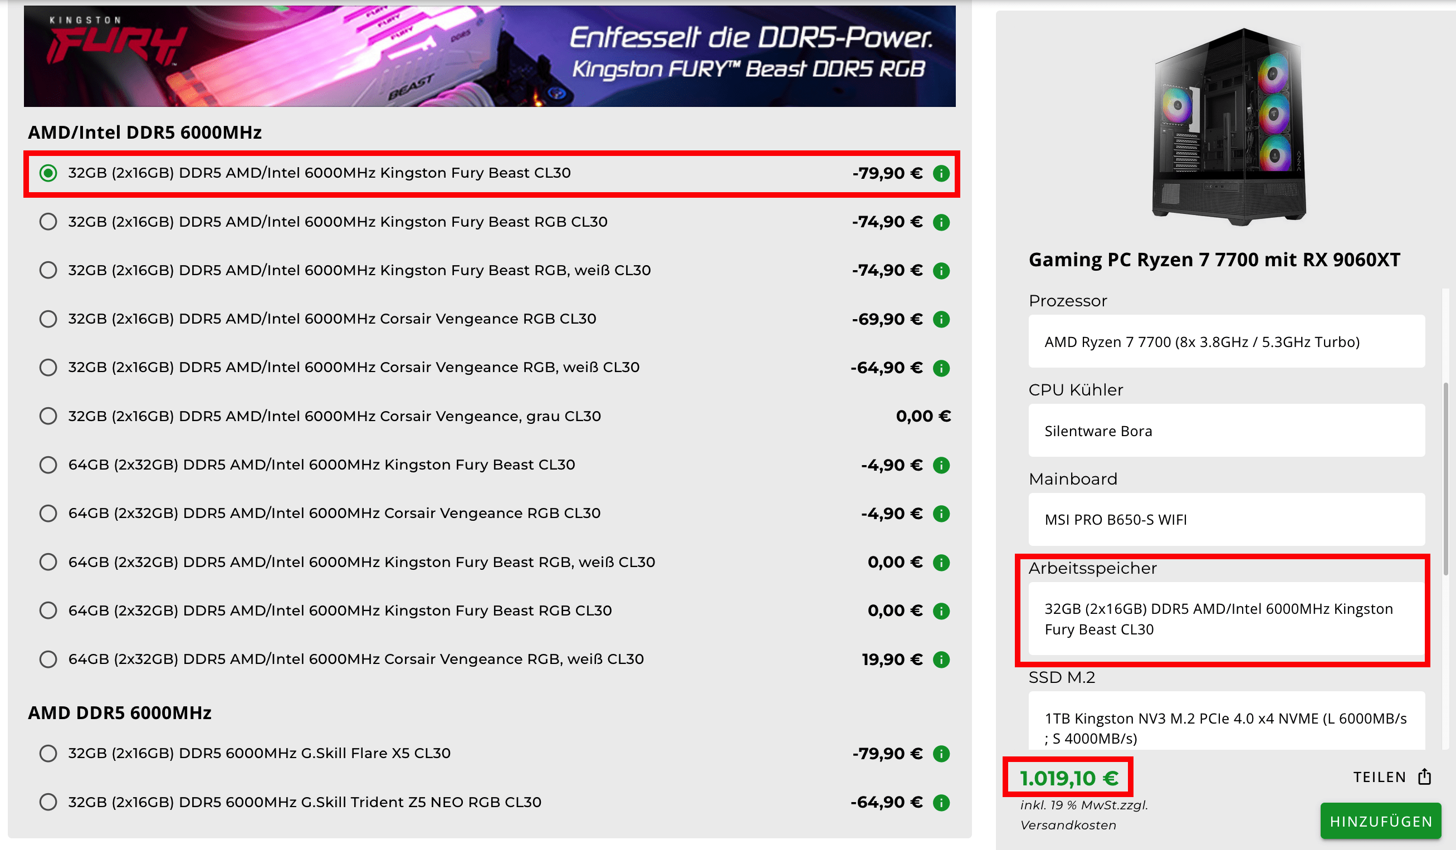1456x850 pixels.
Task: Click the TEILEN share link
Action: pos(1379,777)
